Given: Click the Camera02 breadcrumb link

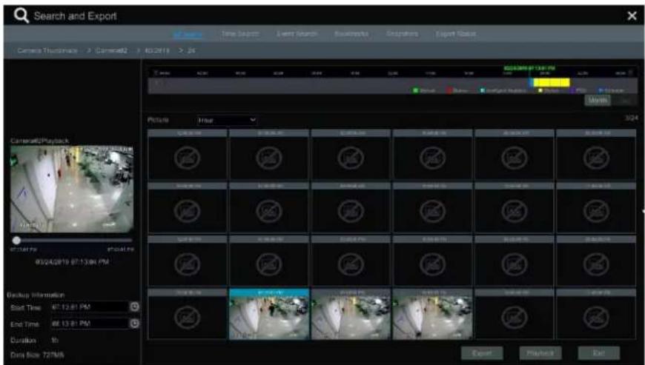Looking at the screenshot, I should pyautogui.click(x=111, y=50).
